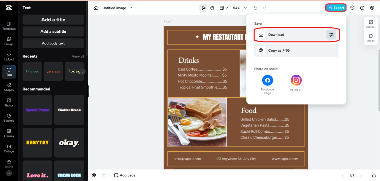Undo the last action
This screenshot has width=380, height=181.
coord(256,8)
